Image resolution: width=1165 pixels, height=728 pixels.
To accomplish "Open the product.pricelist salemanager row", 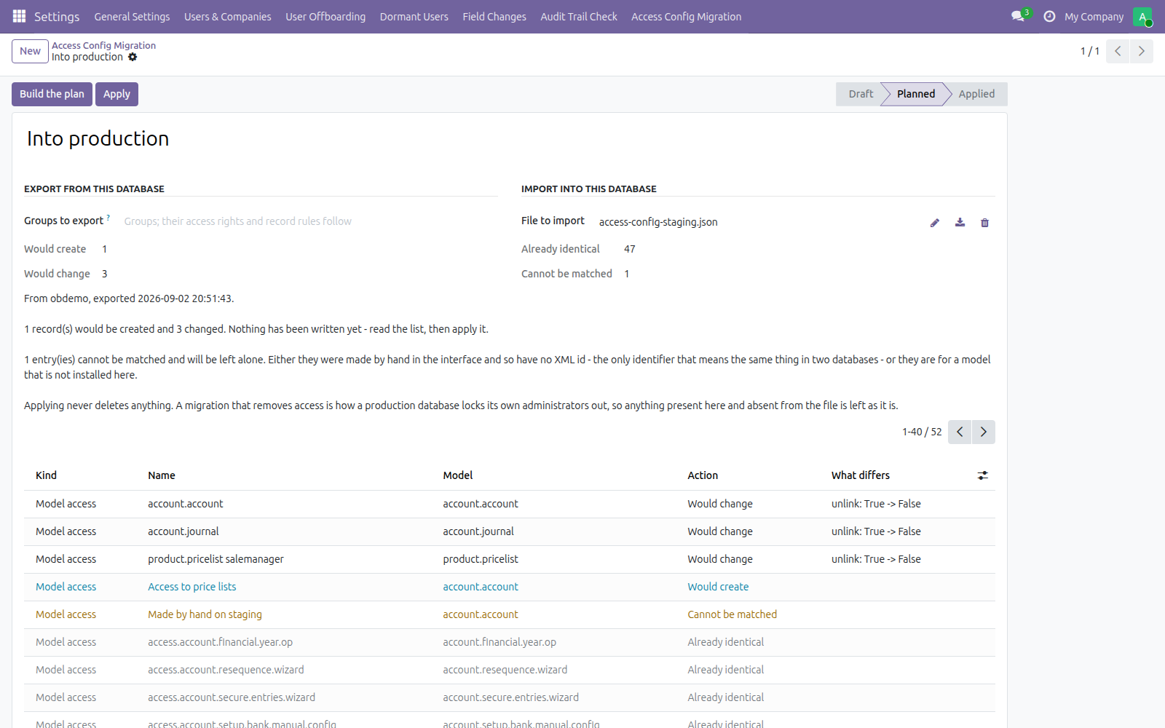I will [x=510, y=559].
